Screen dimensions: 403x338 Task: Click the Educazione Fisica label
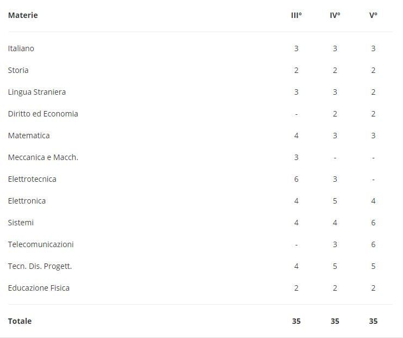[39, 288]
